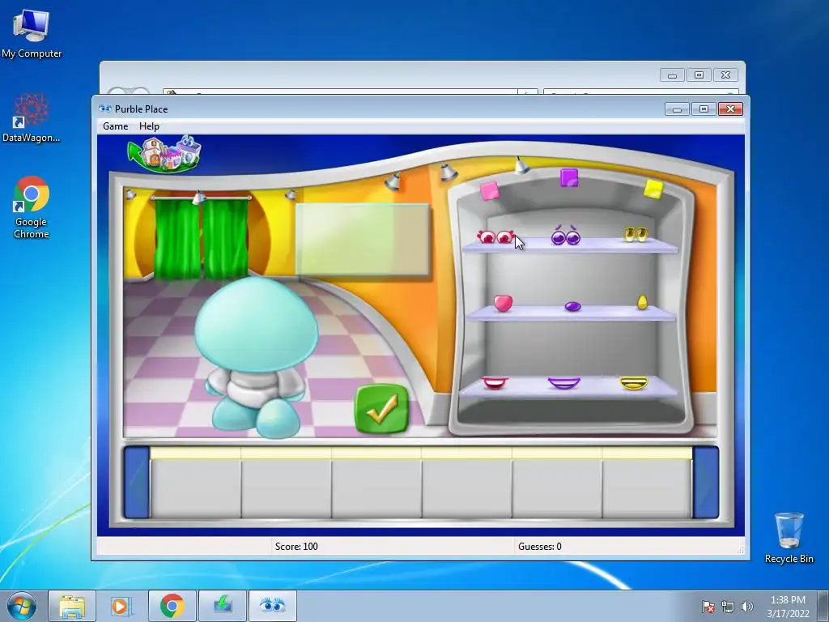Open the network tray icon

[728, 607]
